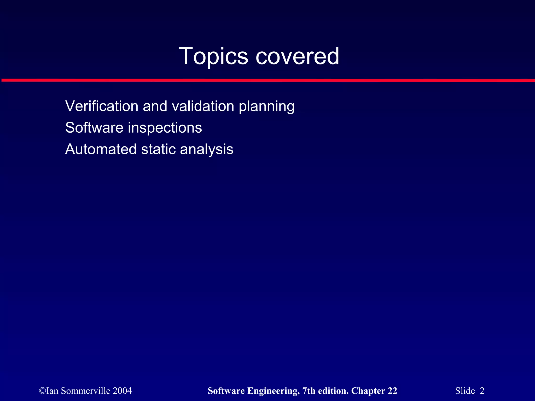
Task: Click the word 'Slide' in footer
Action: coord(465,391)
